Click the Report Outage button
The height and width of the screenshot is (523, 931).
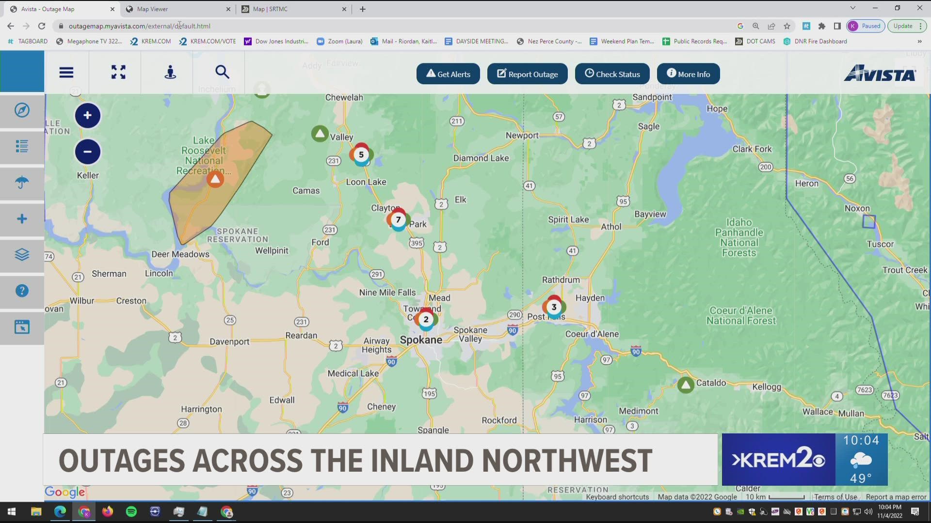(x=527, y=74)
